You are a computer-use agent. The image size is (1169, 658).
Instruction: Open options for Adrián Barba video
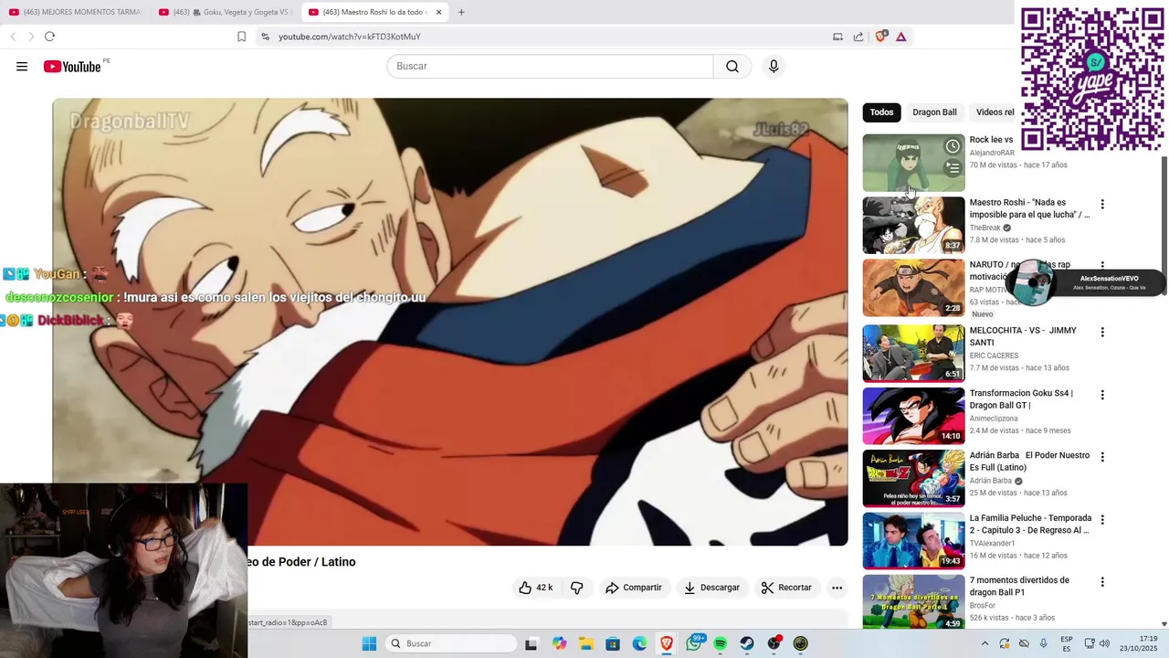click(1102, 457)
